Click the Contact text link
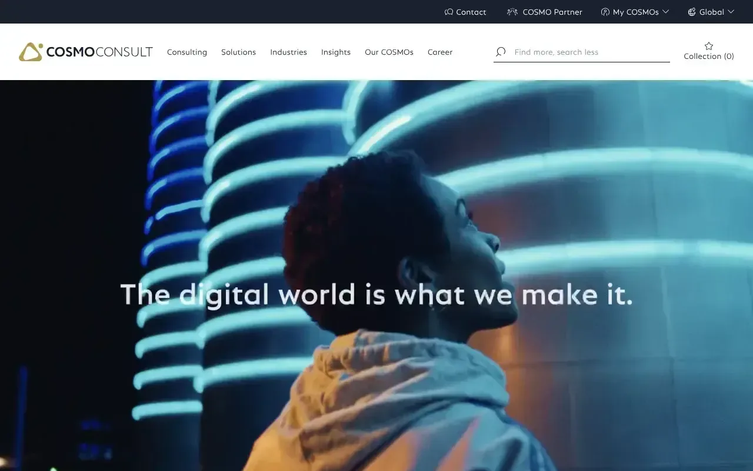 click(x=471, y=12)
